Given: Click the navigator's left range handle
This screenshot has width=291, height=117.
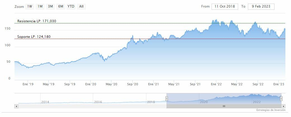Looking at the screenshot, I should (x=166, y=98).
